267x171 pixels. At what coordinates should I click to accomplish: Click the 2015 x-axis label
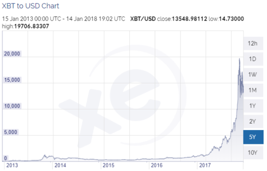[109, 165]
